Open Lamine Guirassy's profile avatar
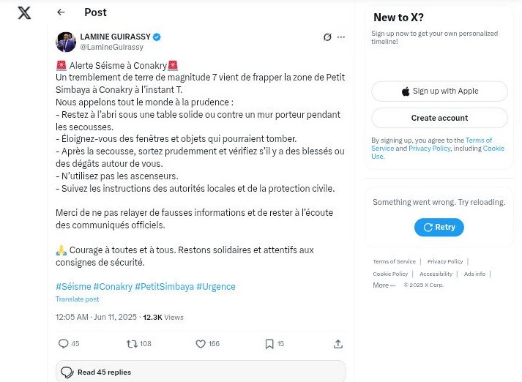 click(x=66, y=42)
